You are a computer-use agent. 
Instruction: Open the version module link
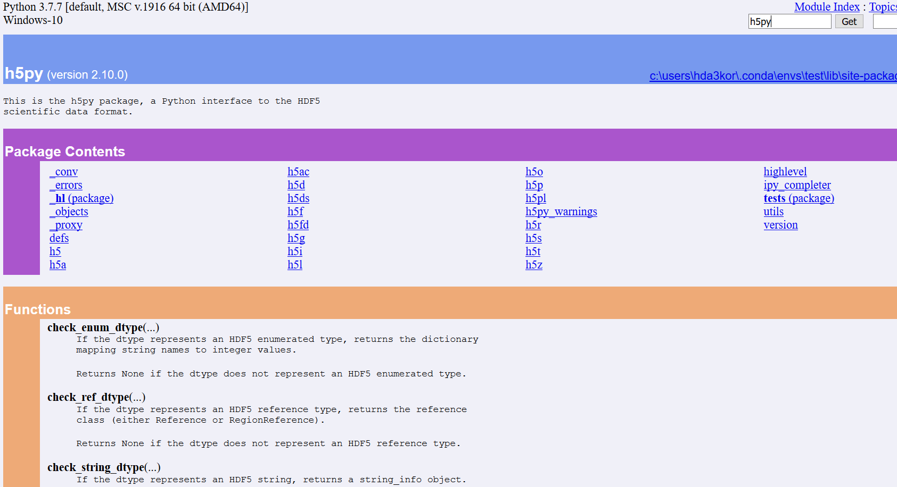coord(780,225)
